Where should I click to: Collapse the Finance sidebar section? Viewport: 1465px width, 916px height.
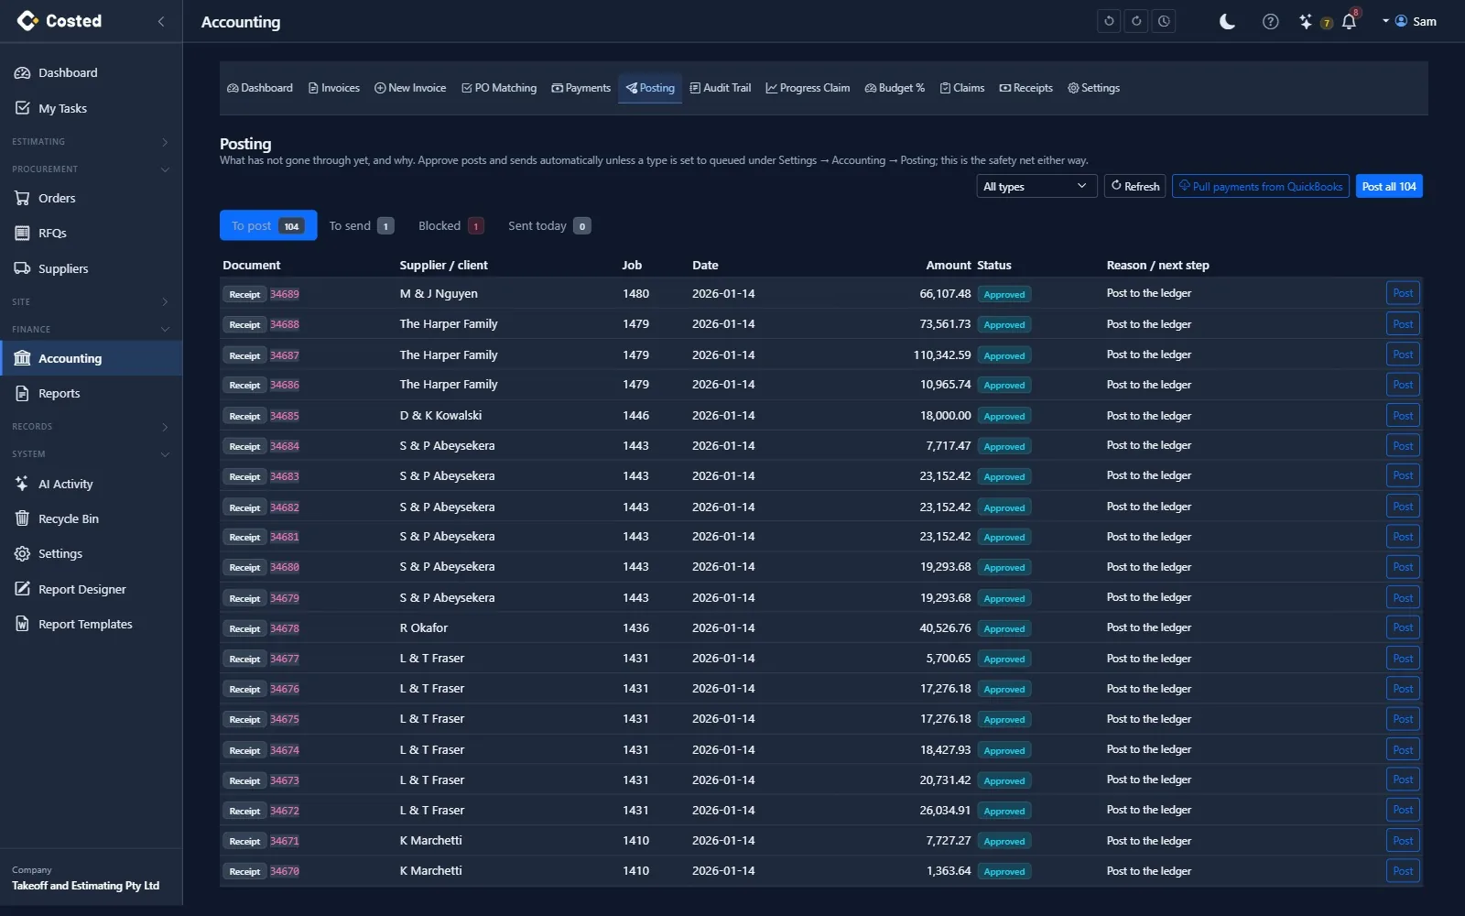(91, 329)
